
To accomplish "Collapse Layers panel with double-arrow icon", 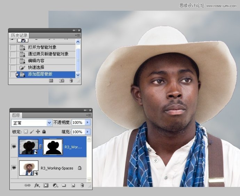I will point(85,110).
